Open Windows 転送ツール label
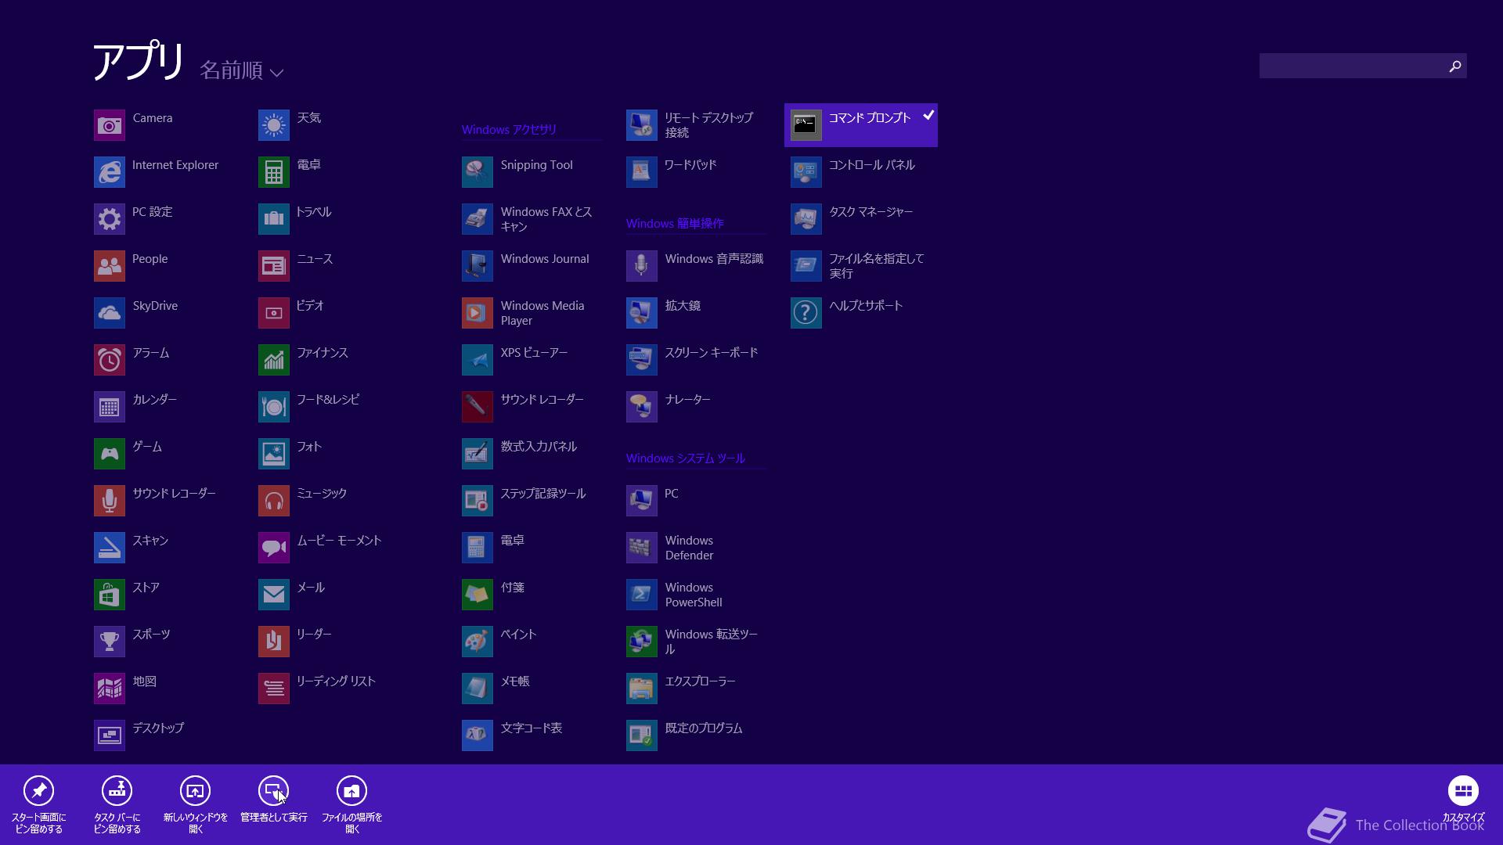 pos(712,642)
